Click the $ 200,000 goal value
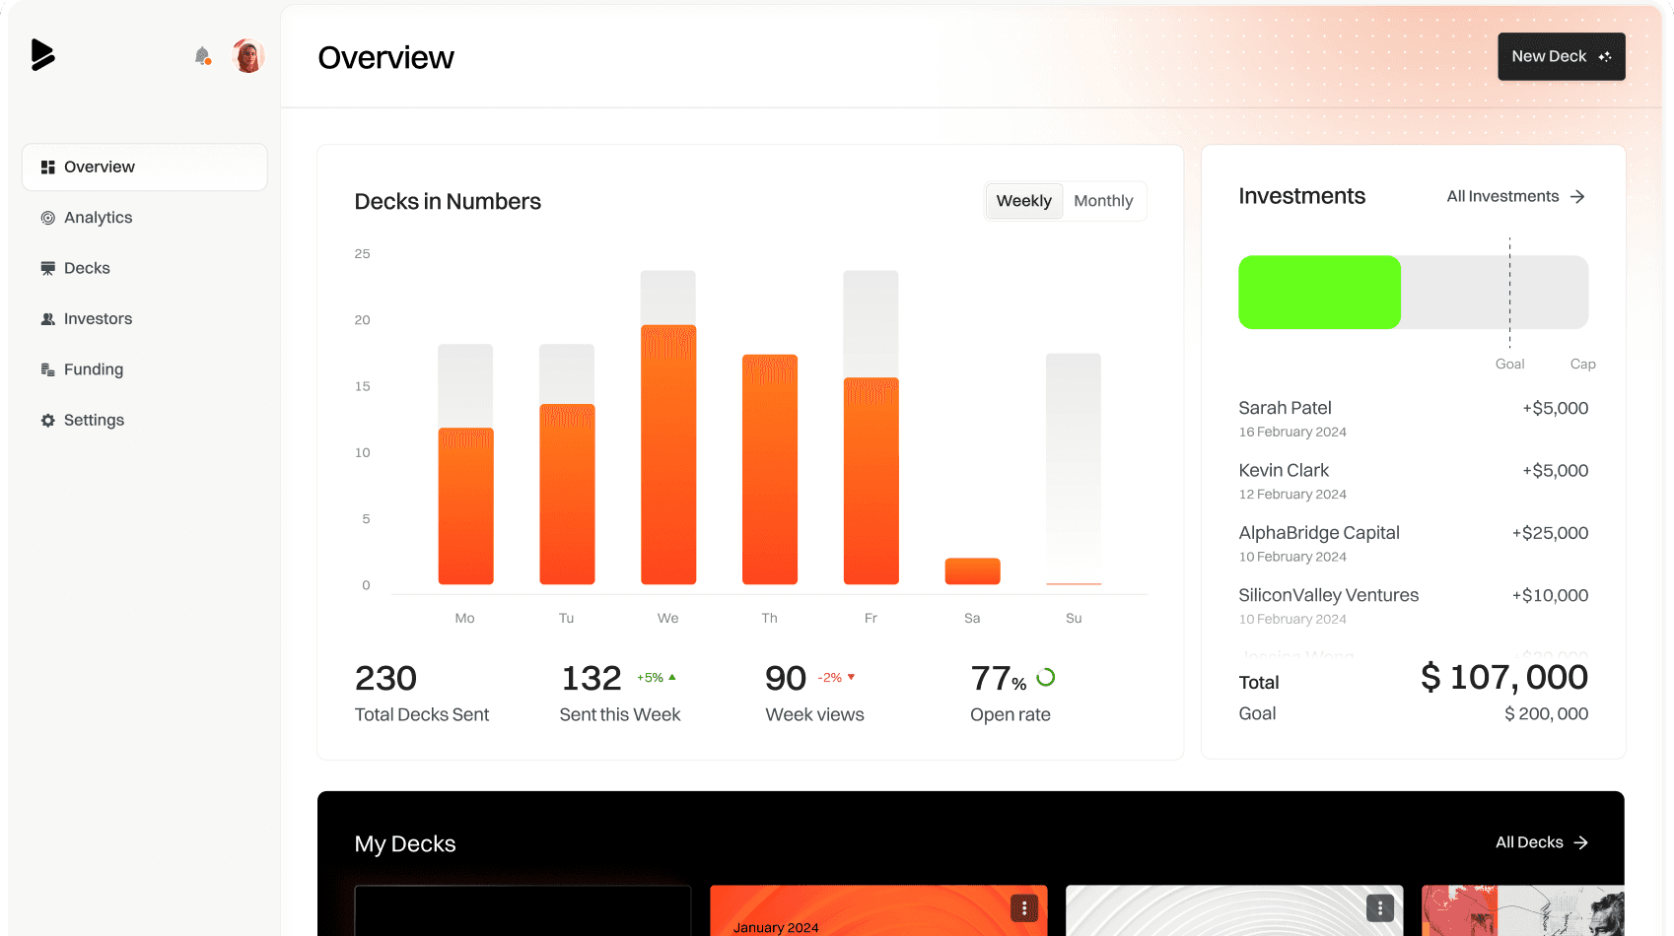Viewport: 1674px width, 936px height. tap(1546, 713)
